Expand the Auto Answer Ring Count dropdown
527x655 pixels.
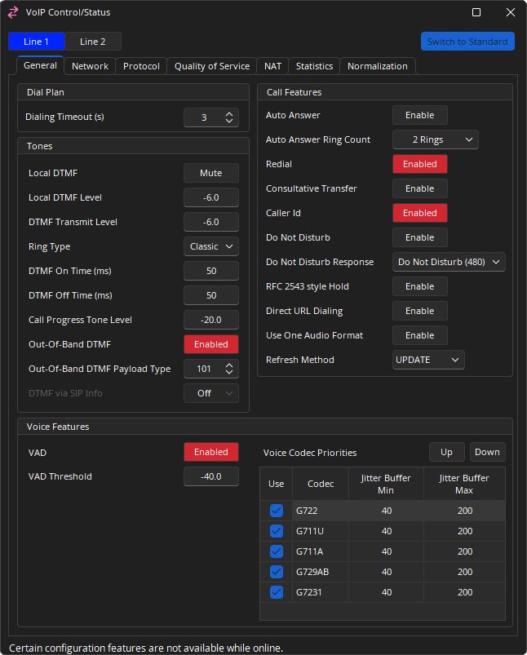pos(435,139)
